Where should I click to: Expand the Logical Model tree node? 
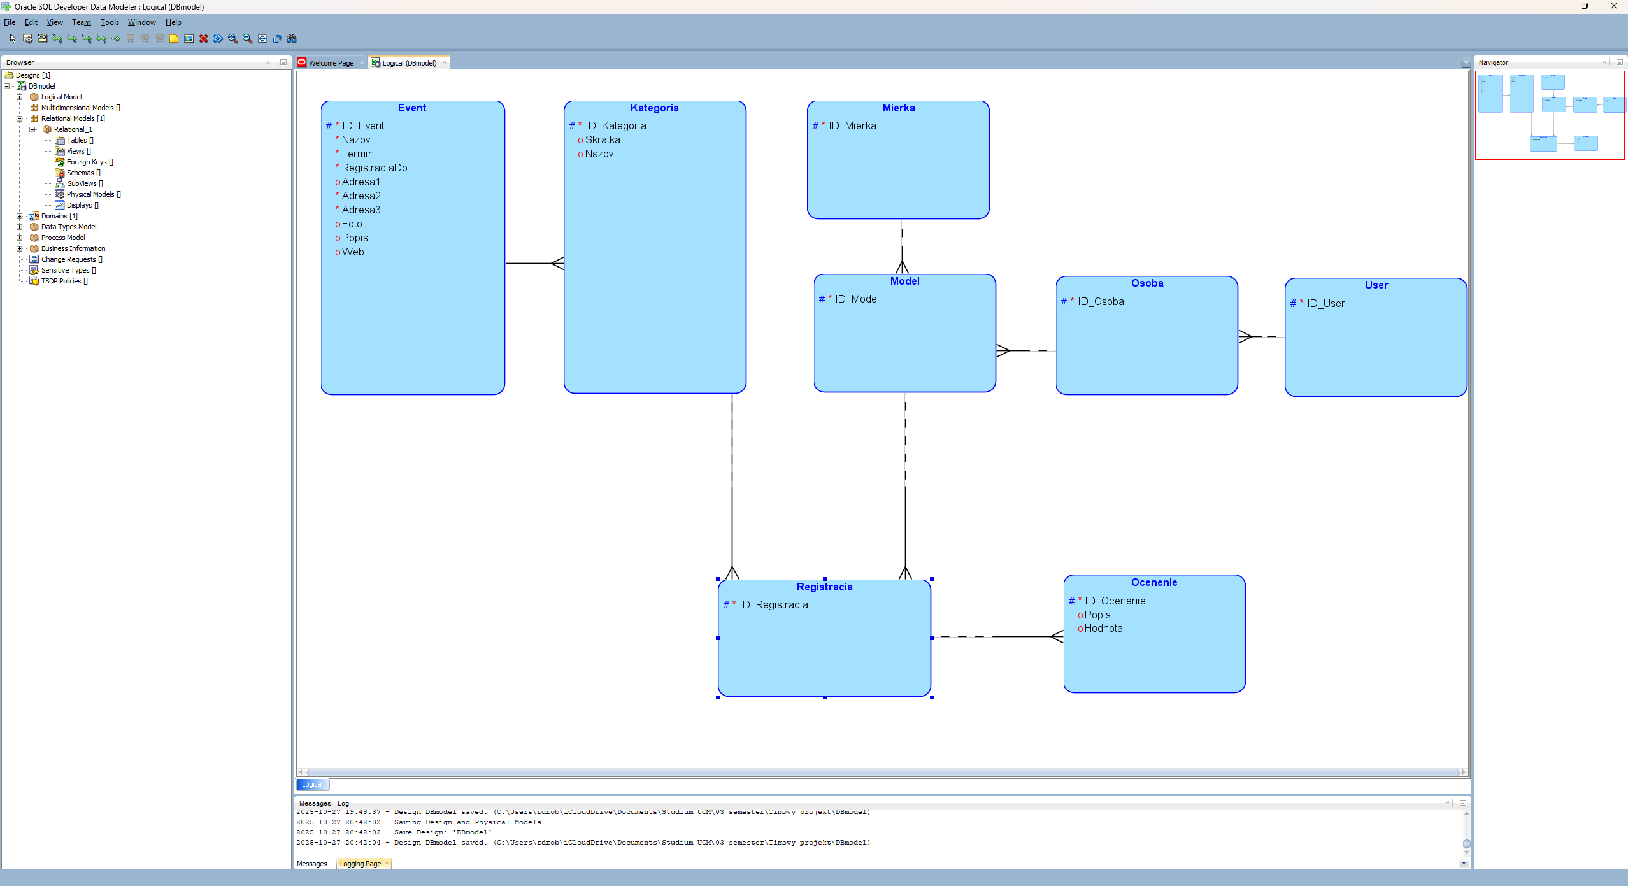click(20, 97)
